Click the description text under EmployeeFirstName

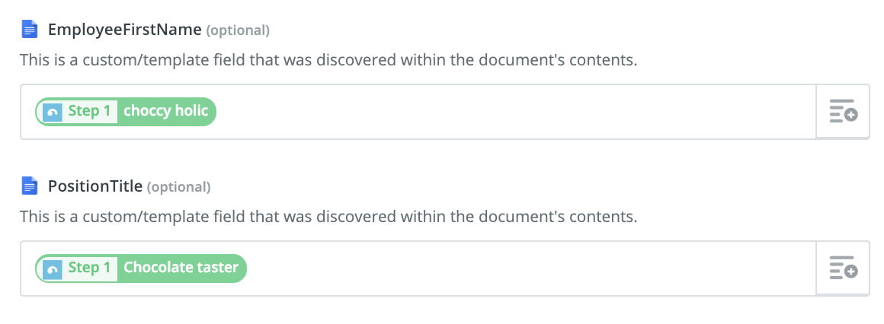coord(328,59)
